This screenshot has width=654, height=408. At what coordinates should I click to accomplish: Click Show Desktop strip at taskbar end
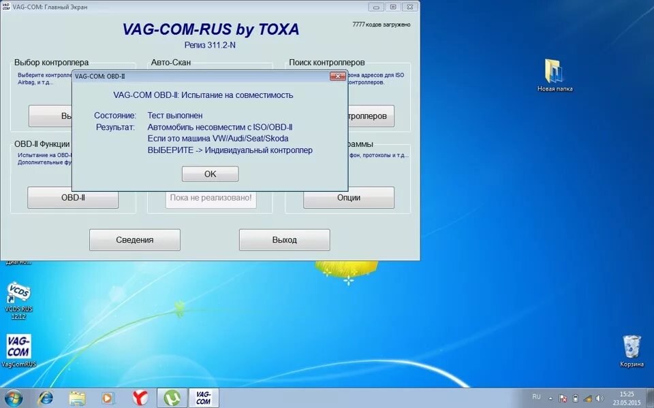[651, 398]
